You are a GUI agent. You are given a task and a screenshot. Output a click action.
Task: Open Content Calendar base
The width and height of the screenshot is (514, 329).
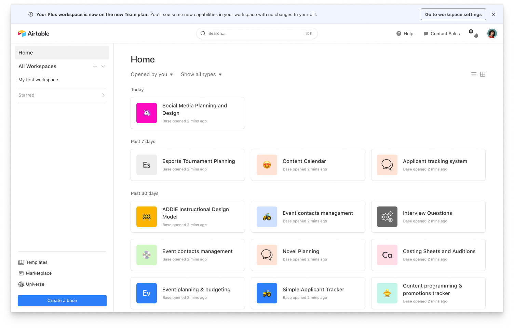[x=308, y=165]
